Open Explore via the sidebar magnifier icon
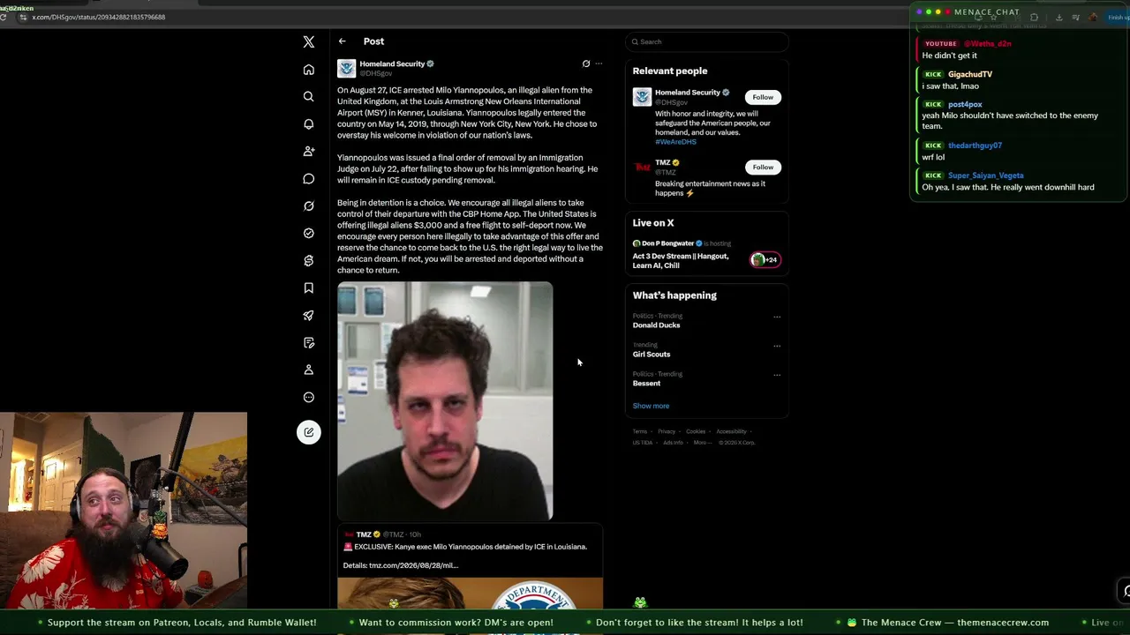1130x635 pixels. coord(309,97)
